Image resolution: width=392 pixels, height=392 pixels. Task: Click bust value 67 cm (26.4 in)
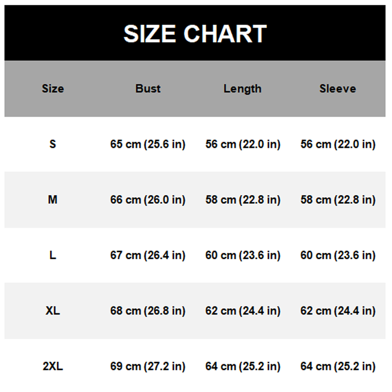(x=148, y=255)
